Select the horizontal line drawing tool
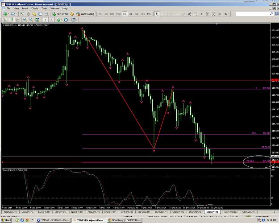279x223 pixels. pos(177,14)
